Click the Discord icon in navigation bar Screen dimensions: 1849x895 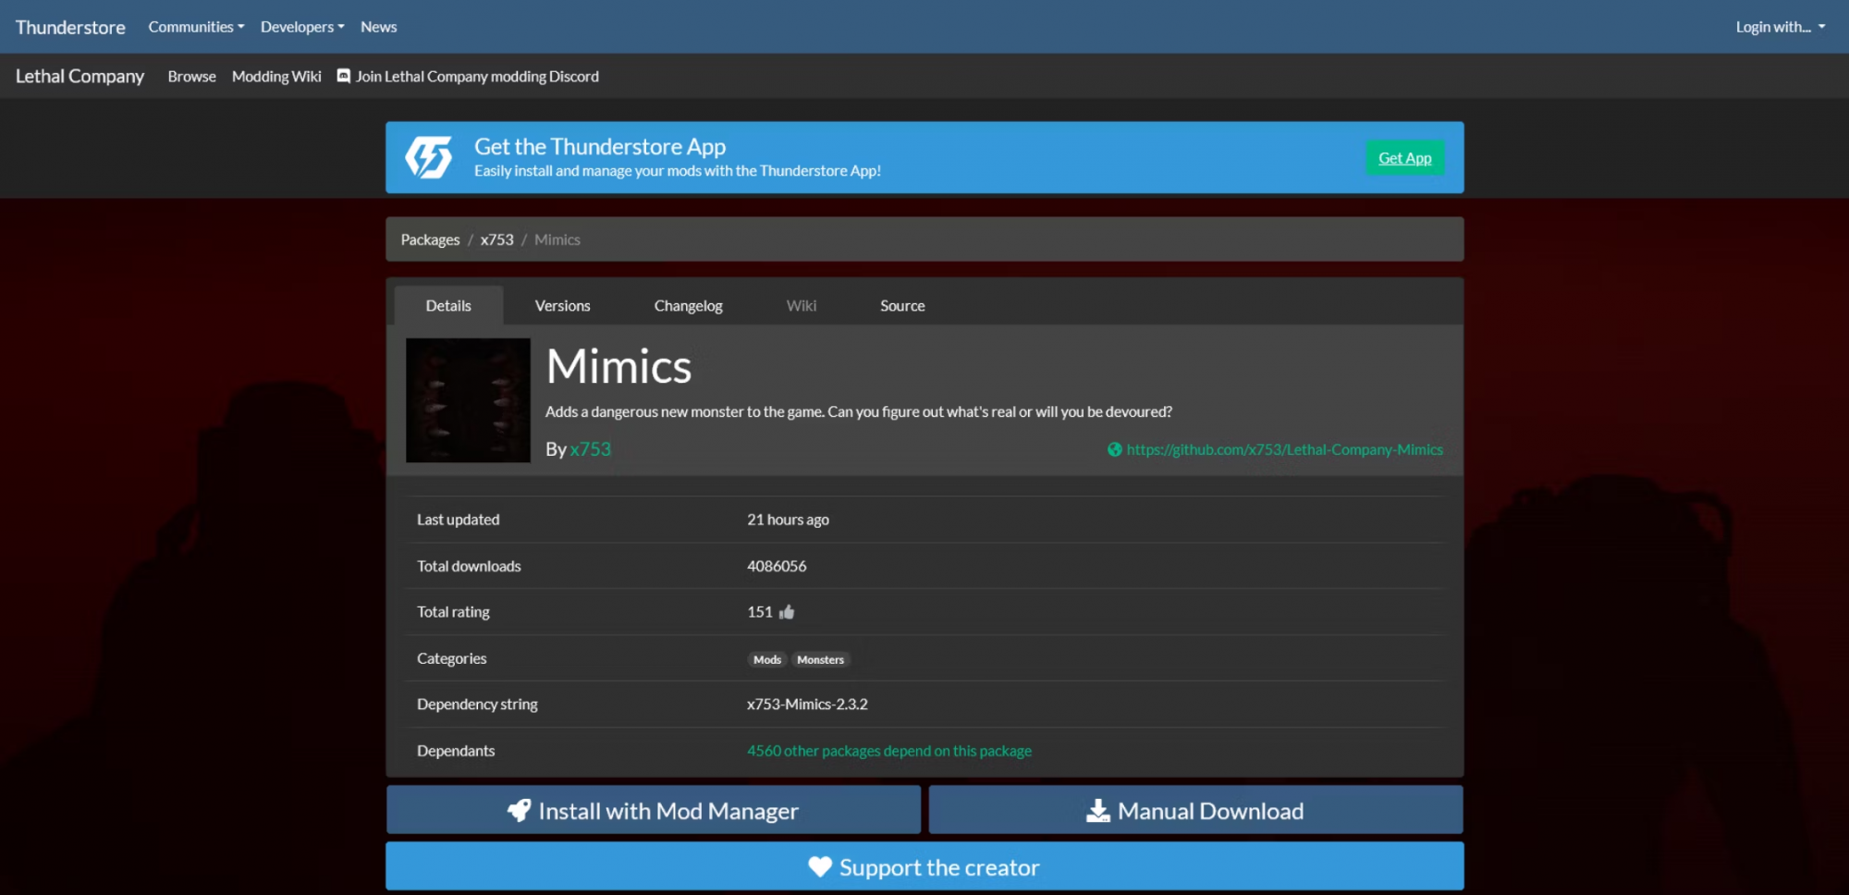pos(344,76)
